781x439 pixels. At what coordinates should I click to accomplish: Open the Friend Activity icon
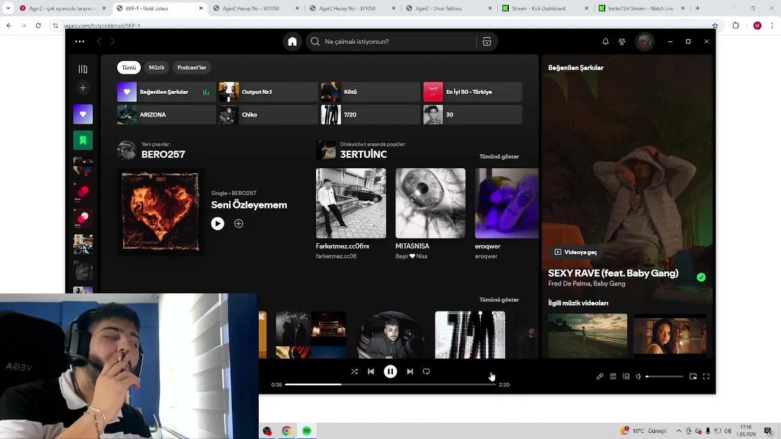(x=622, y=41)
